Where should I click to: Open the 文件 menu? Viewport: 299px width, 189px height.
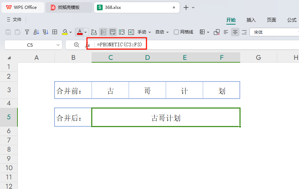(x=17, y=20)
